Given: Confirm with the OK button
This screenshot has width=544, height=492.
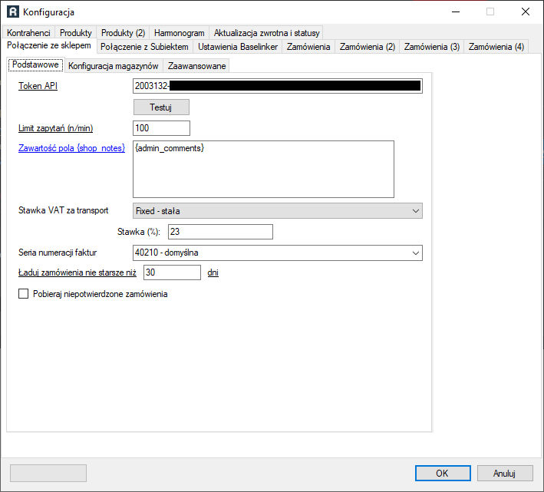Looking at the screenshot, I should [443, 474].
